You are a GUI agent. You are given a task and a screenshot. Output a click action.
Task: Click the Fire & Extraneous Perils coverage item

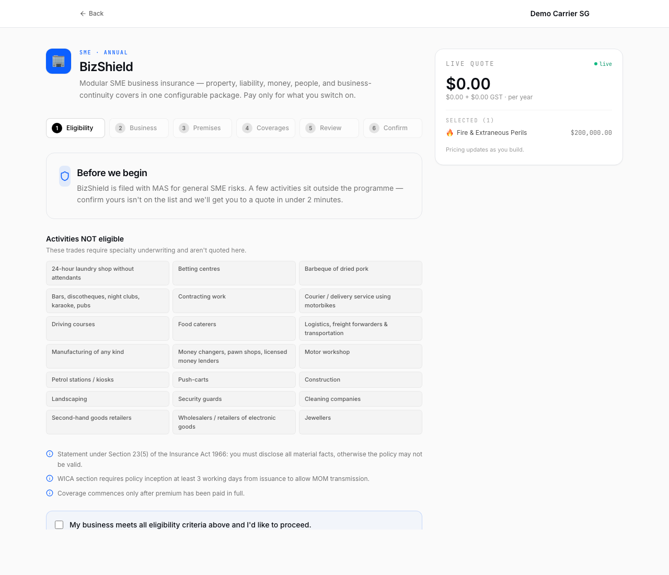click(491, 133)
